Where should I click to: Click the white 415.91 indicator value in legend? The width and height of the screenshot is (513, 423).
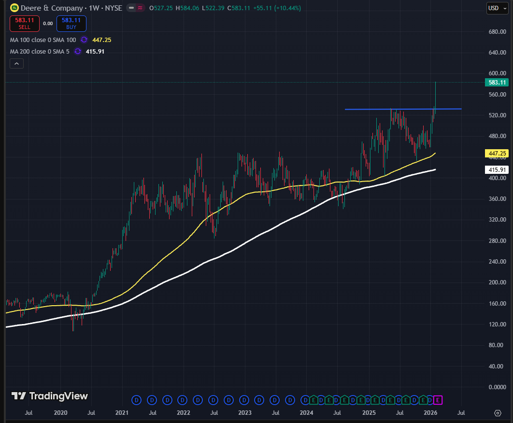coord(95,51)
